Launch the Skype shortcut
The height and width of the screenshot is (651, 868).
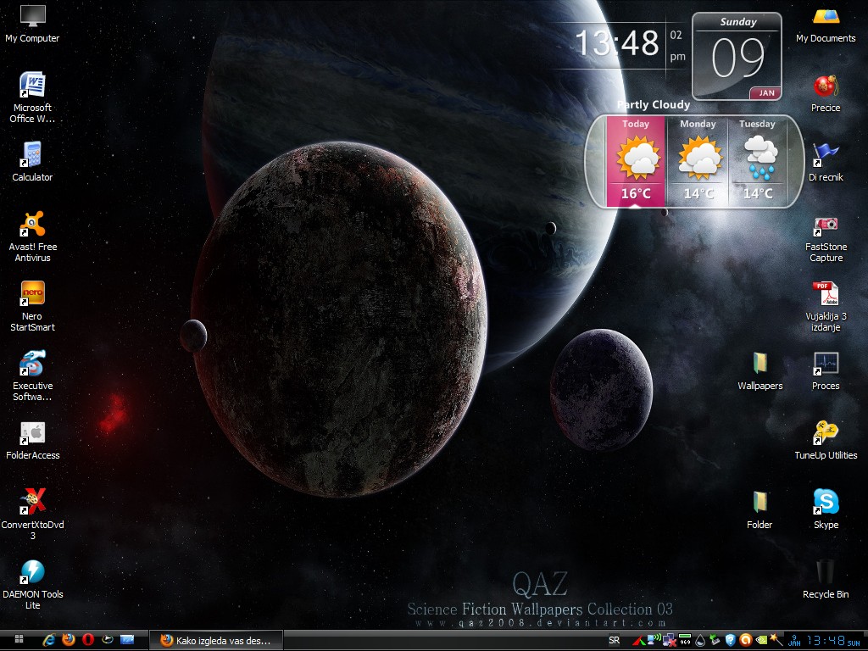[826, 509]
